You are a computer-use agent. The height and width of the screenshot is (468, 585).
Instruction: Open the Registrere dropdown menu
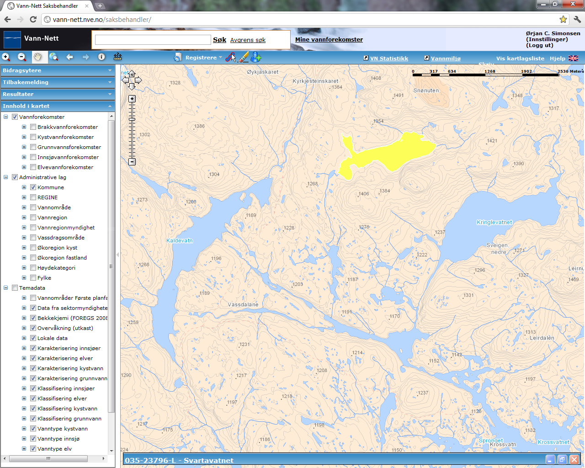pyautogui.click(x=203, y=58)
